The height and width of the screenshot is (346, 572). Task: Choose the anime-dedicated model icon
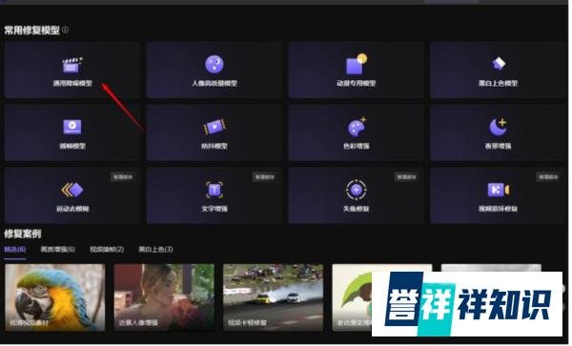[x=356, y=64]
